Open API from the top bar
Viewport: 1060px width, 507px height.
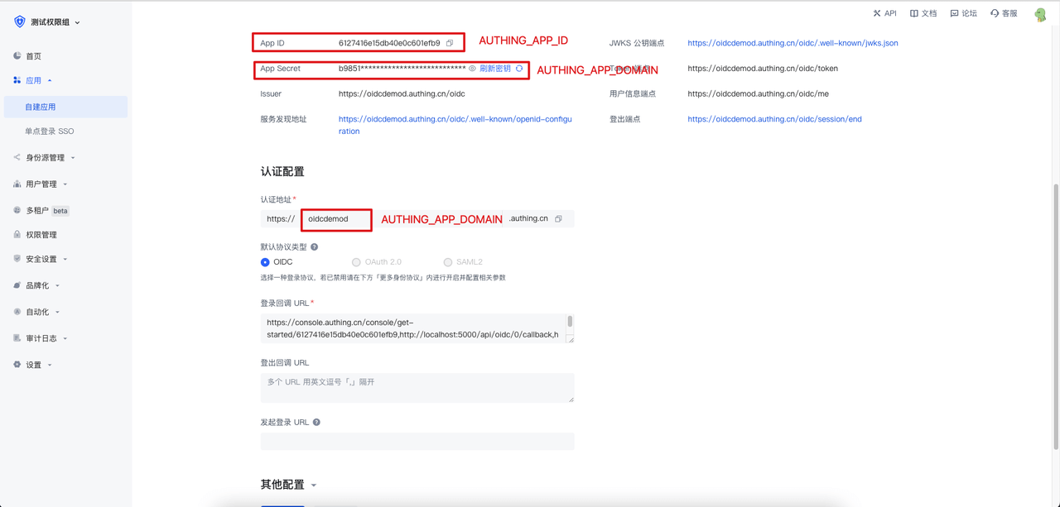click(x=884, y=13)
